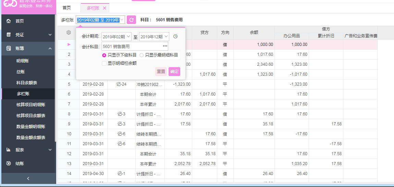Viewport: 394px width, 187px height.
Task: Click the 2,340.60 balance in row 3
Action: coord(254,64)
